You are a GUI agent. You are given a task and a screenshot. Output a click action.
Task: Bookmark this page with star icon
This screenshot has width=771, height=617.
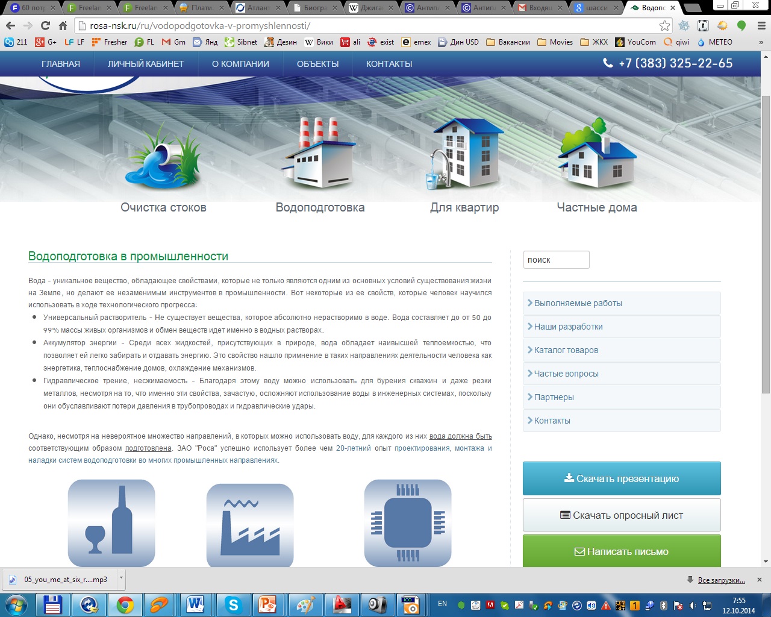pos(664,26)
